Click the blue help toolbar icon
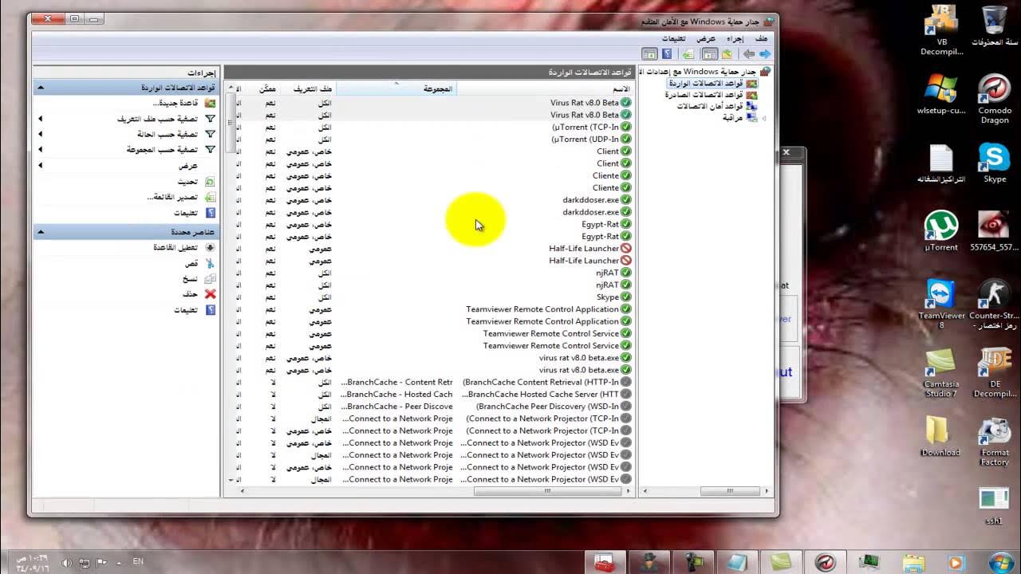Viewport: 1021px width, 574px height. point(667,54)
